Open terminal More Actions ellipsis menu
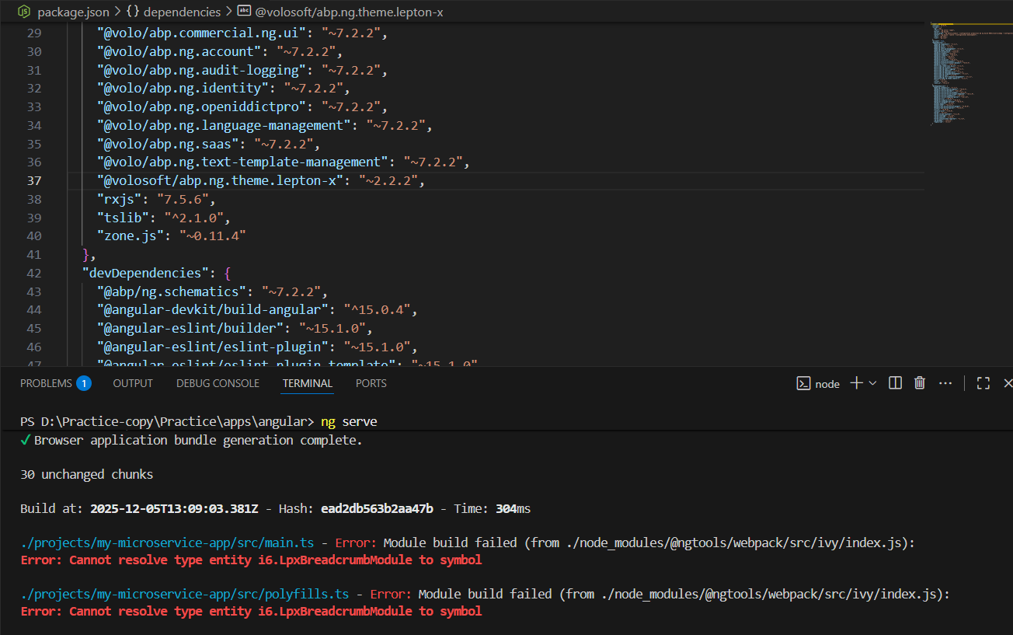The height and width of the screenshot is (635, 1013). coord(945,383)
